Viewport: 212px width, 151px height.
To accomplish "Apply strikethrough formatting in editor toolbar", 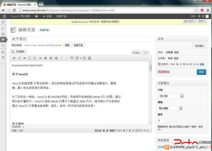I will tap(25, 58).
